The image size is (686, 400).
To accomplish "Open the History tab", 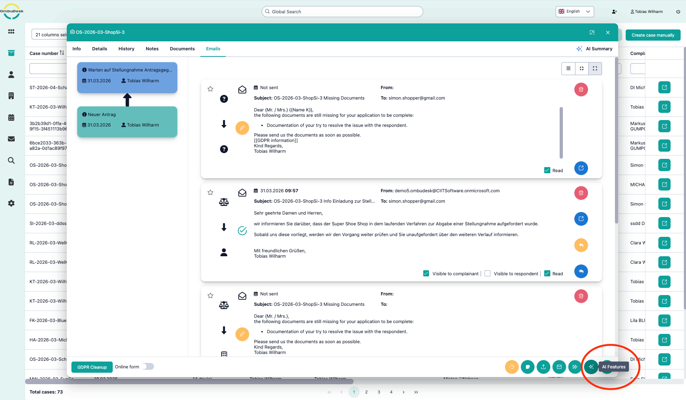I will pyautogui.click(x=126, y=49).
